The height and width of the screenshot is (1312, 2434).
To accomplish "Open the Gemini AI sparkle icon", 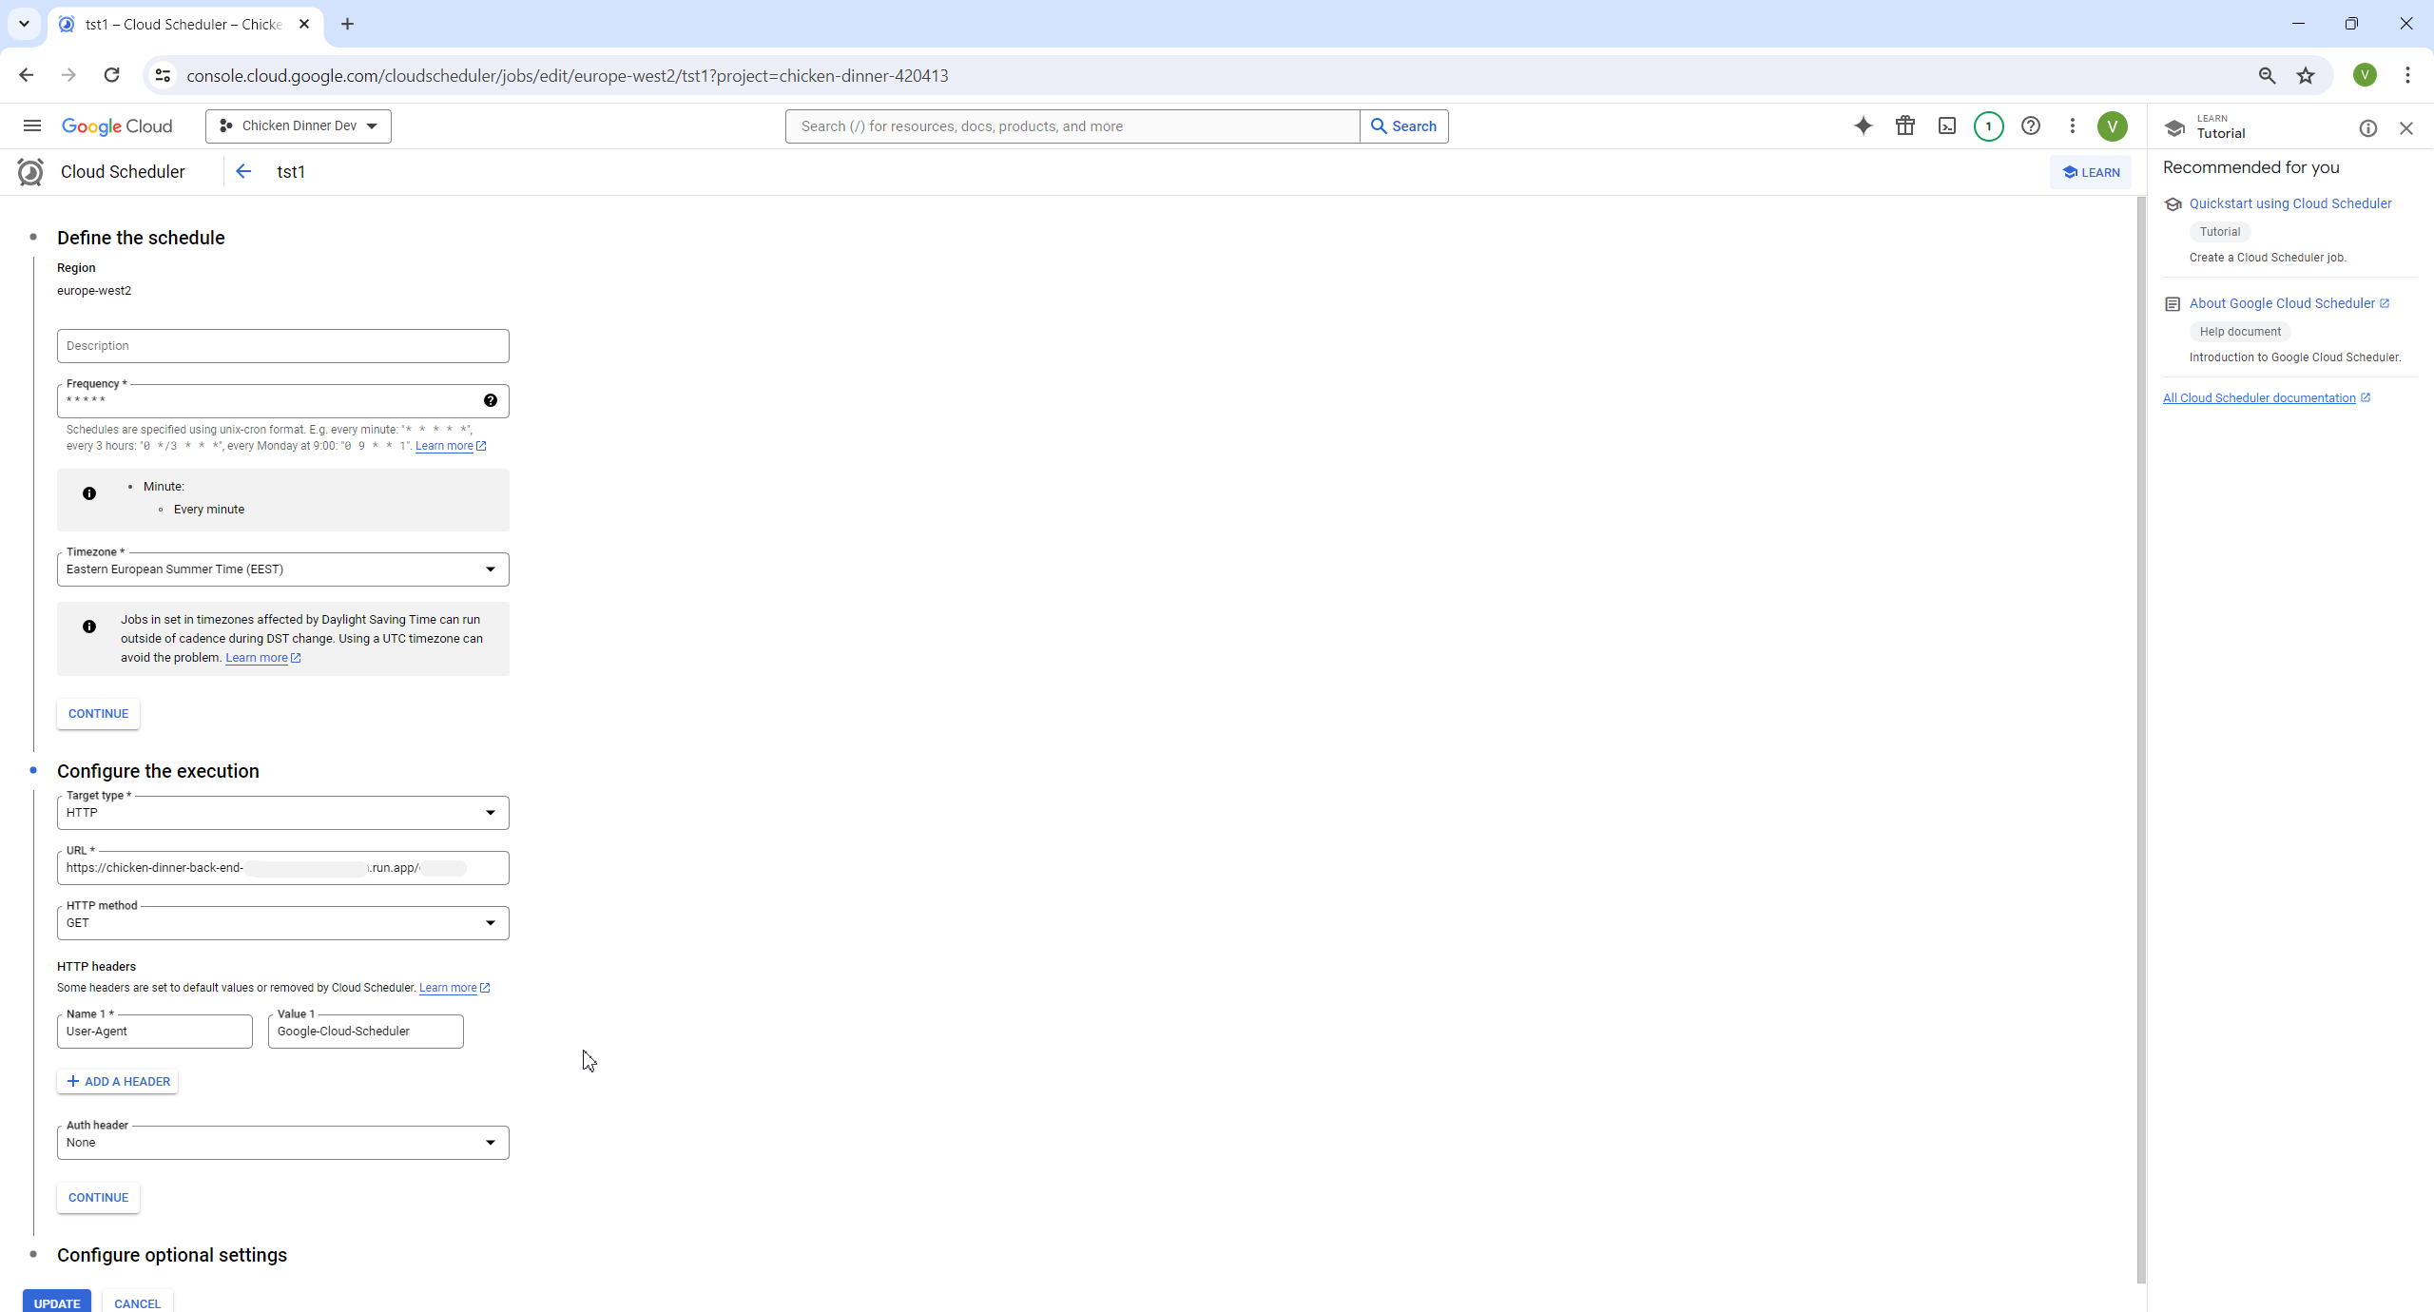I will pyautogui.click(x=1863, y=125).
